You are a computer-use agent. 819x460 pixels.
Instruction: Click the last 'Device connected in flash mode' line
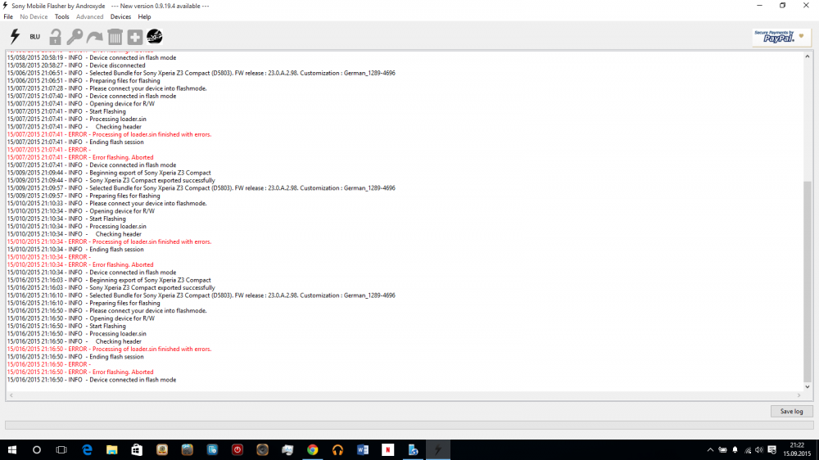click(x=92, y=380)
